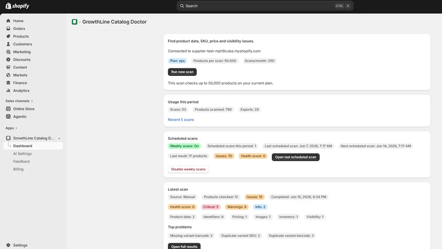Click the Info: 2 badge

(260, 207)
